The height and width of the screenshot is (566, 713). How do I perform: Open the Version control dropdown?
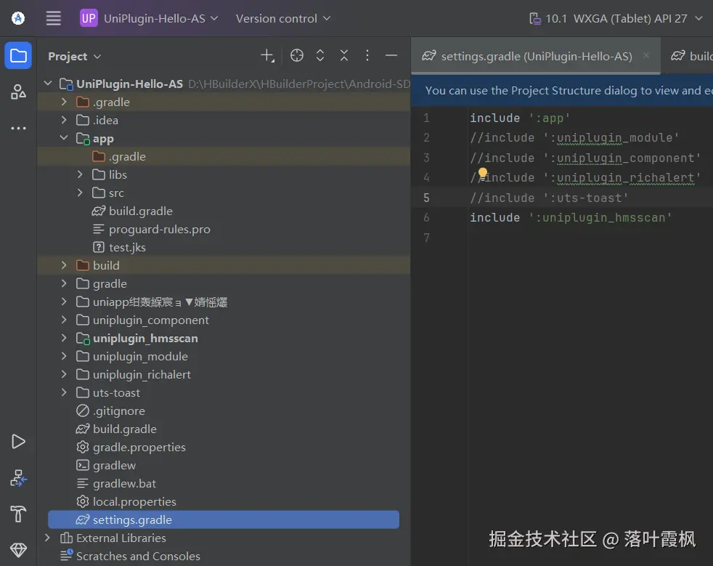click(282, 18)
